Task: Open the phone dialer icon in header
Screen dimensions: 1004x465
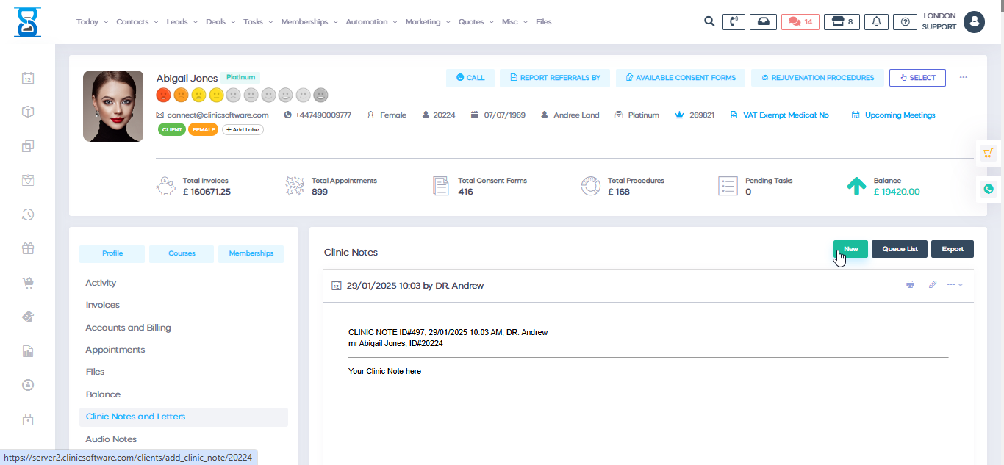Action: pyautogui.click(x=734, y=22)
